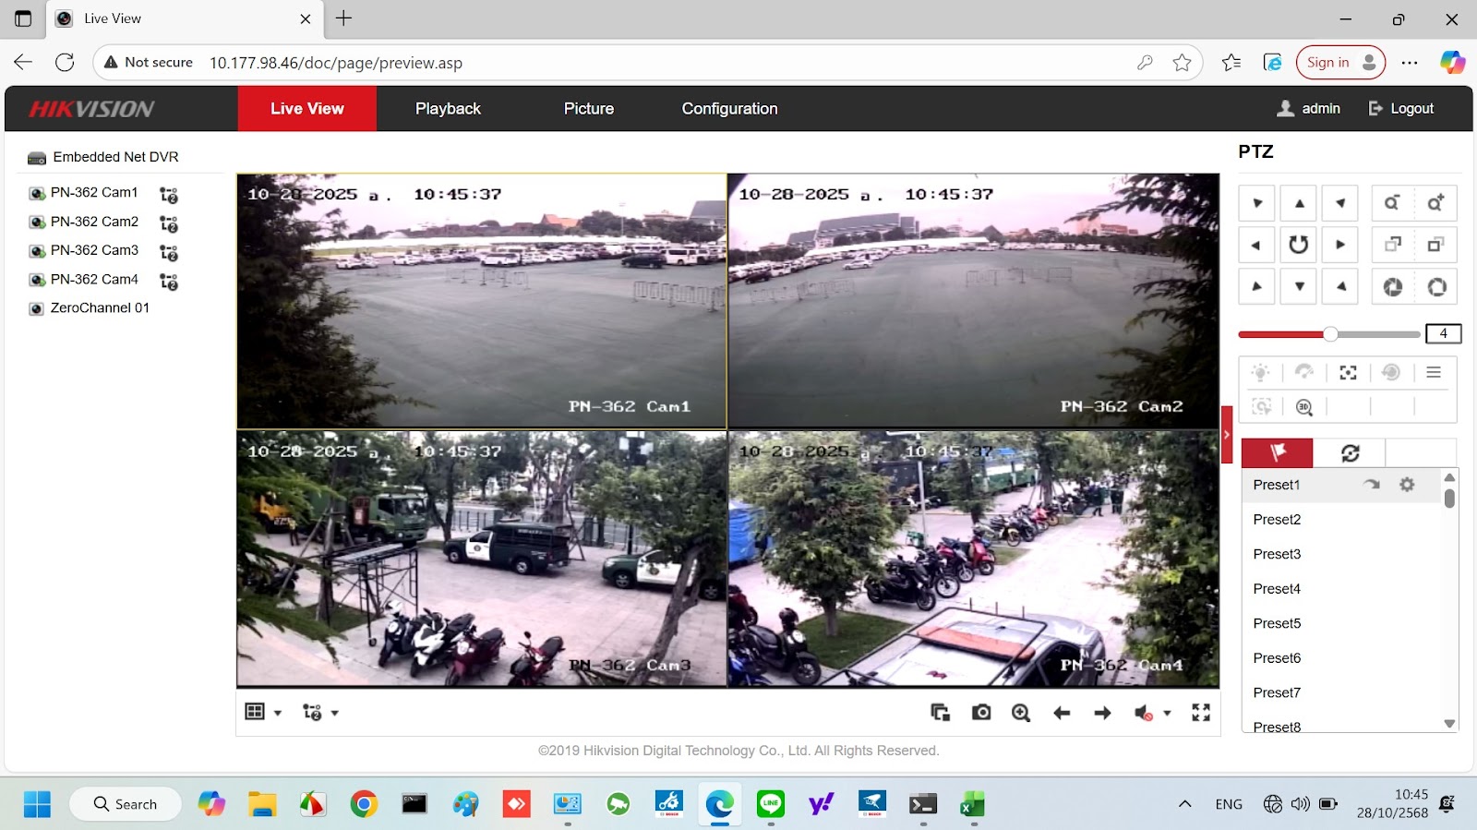Viewport: 1477px width, 830px height.
Task: Click the zoom in magnifier in PTZ
Action: [1435, 203]
